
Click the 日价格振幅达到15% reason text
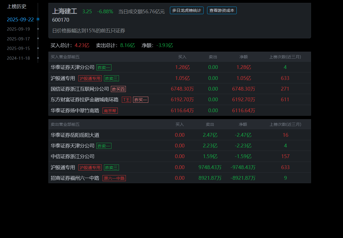(89, 31)
